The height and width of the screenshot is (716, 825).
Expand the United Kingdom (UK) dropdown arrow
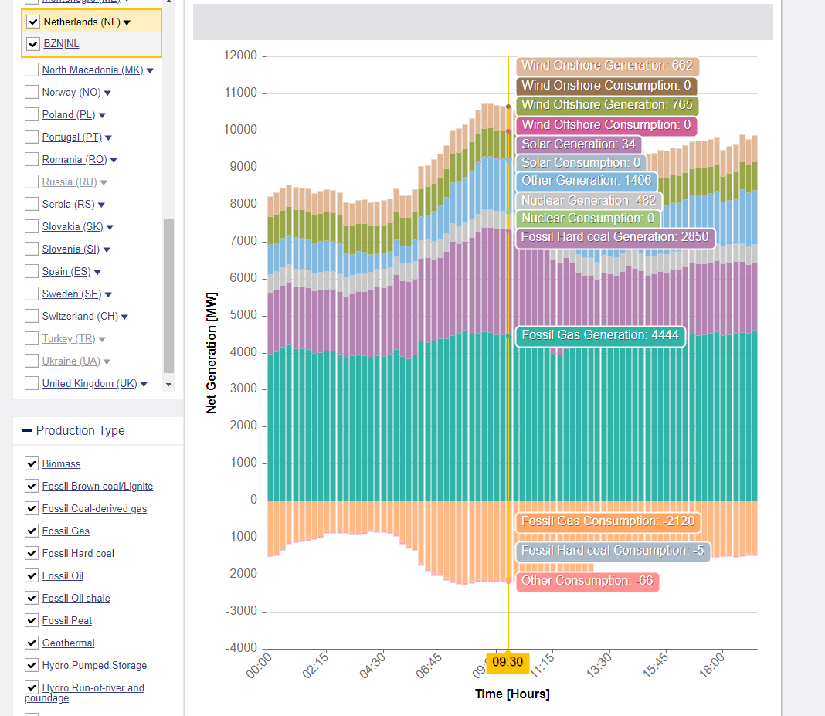(x=144, y=384)
